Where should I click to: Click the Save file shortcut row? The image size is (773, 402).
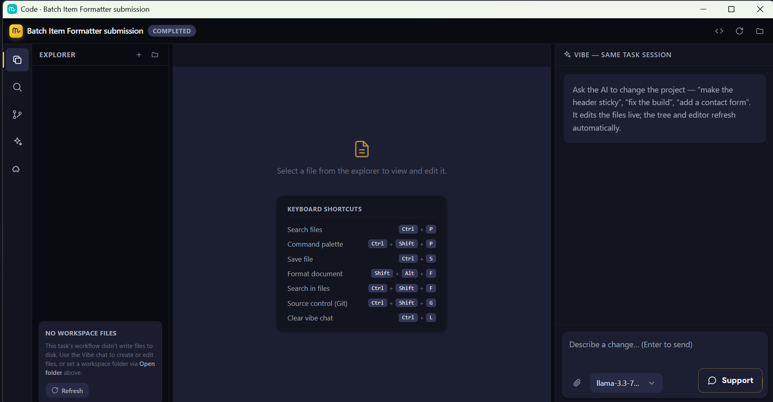(361, 259)
